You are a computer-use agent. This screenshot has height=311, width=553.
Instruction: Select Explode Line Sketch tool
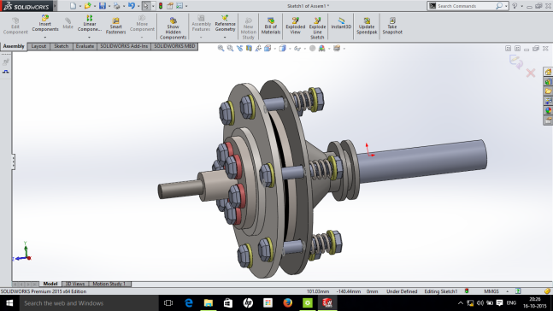[x=317, y=28]
